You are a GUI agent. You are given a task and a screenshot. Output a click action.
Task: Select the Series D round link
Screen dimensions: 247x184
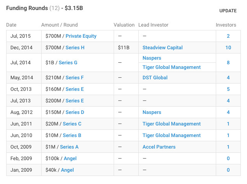(x=75, y=112)
